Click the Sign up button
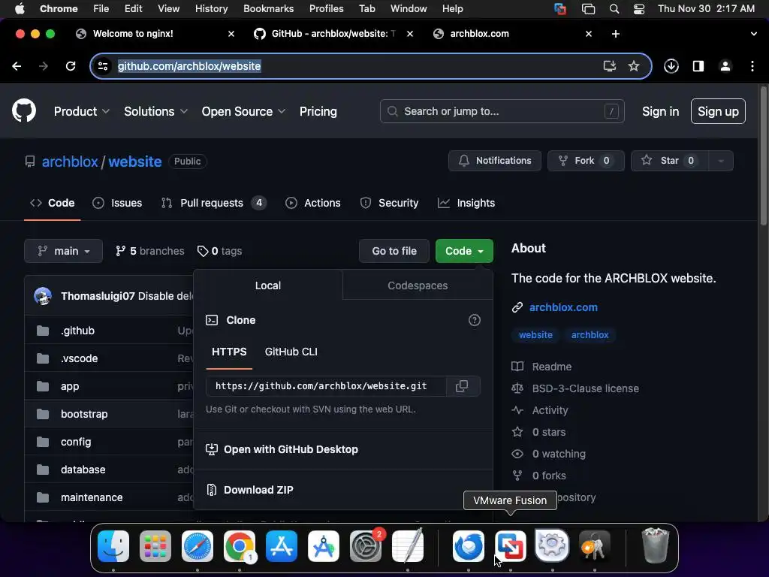769x577 pixels. (x=718, y=111)
